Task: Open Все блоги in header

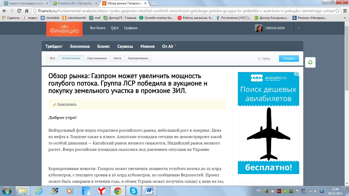Action: pyautogui.click(x=98, y=28)
